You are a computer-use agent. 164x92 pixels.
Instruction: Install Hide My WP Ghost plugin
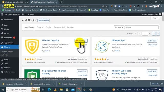pos(152,71)
